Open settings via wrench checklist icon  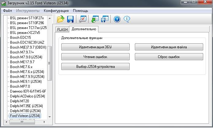tap(83, 19)
